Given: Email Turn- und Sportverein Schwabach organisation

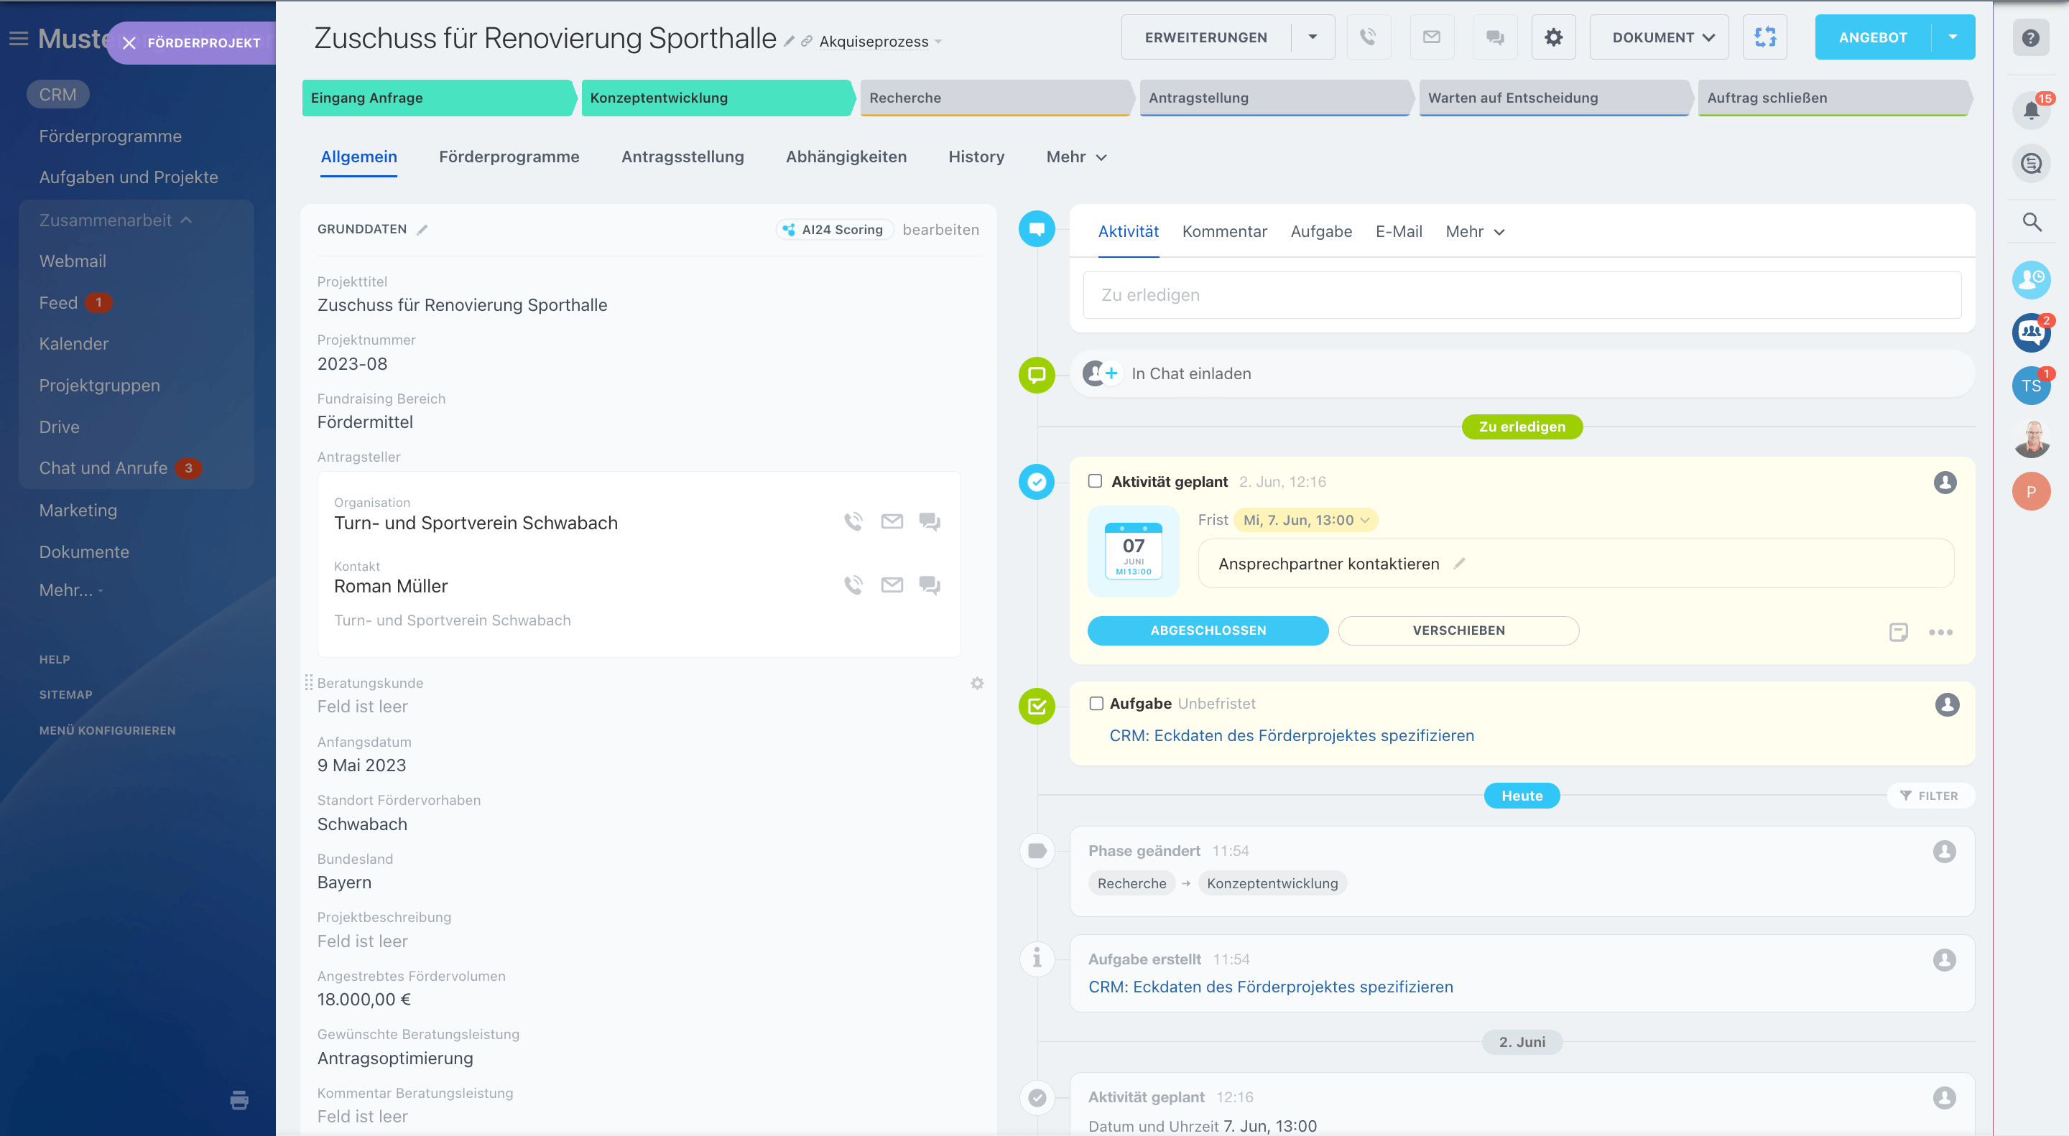Looking at the screenshot, I should 892,522.
